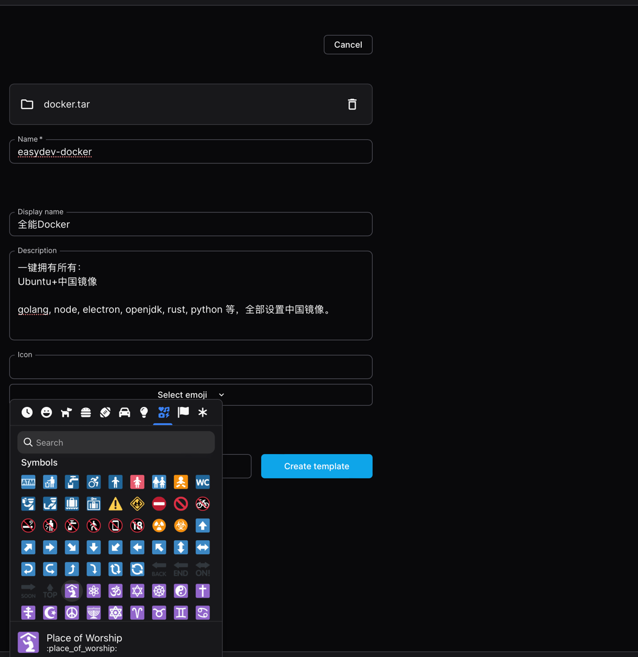Choose the Om symbol emoji
Image resolution: width=638 pixels, height=657 pixels.
[x=115, y=591]
